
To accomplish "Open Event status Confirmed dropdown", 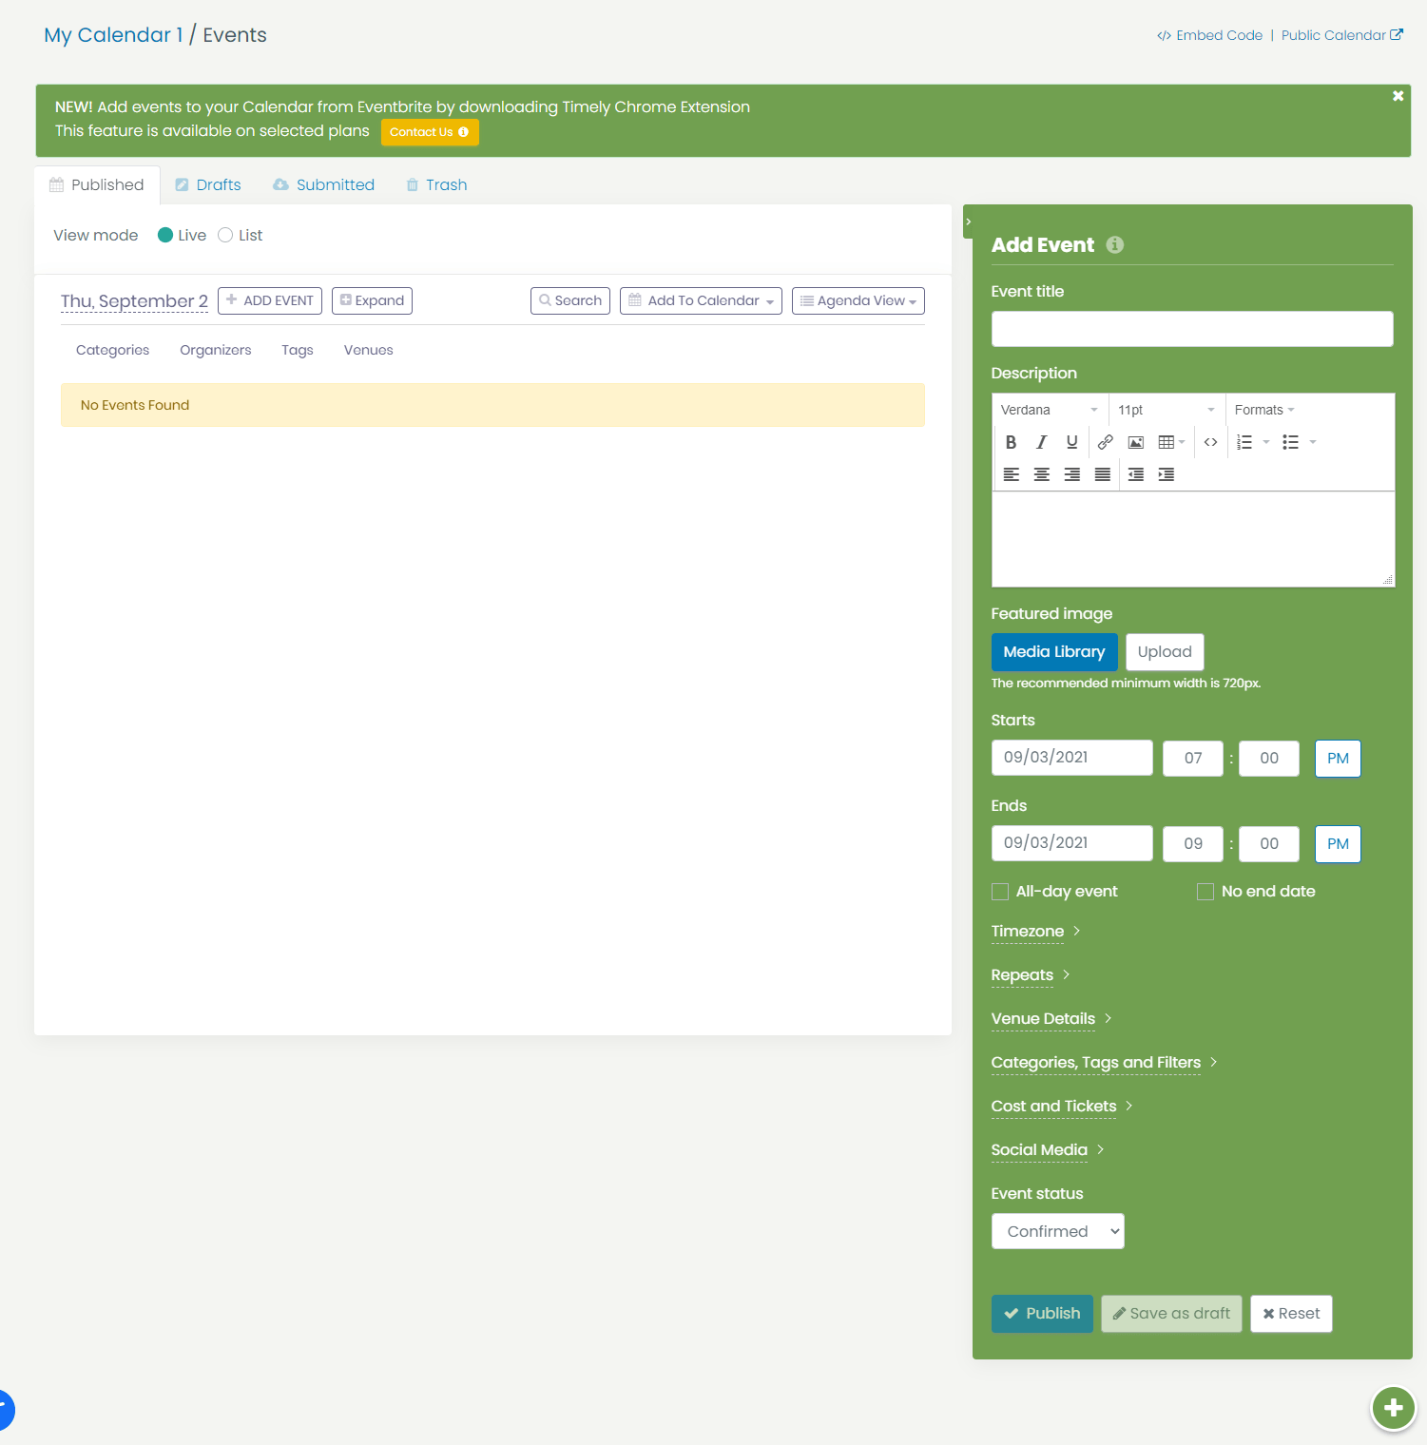I will click(x=1057, y=1231).
